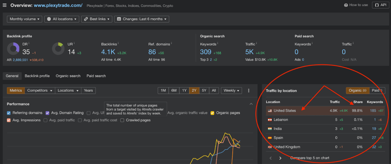Click the Top 3 keywords value 2

tap(211, 60)
